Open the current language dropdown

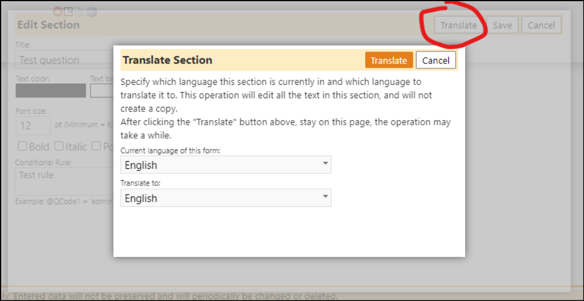pyautogui.click(x=226, y=165)
